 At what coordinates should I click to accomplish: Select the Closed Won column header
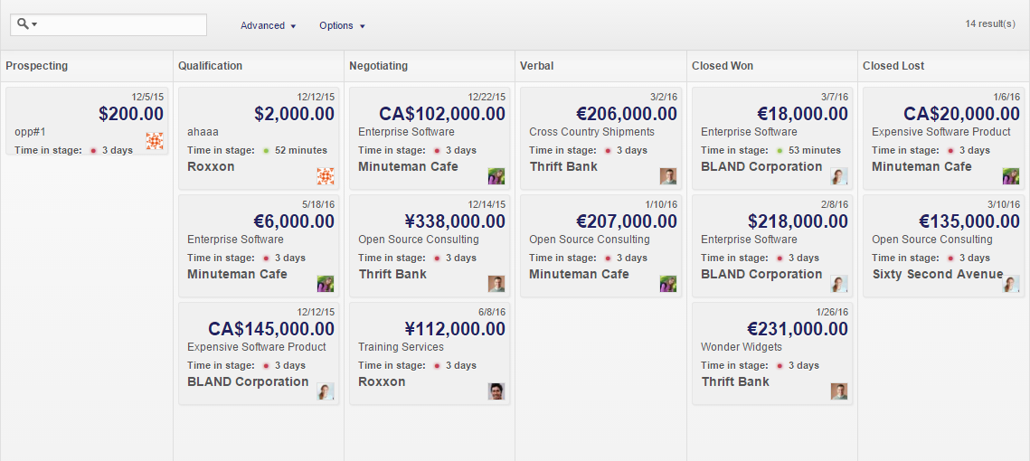[x=723, y=66]
